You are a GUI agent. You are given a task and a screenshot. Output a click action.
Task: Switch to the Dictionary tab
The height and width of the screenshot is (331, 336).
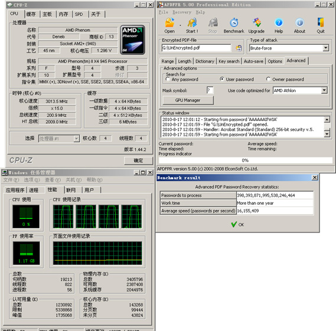pyautogui.click(x=205, y=61)
